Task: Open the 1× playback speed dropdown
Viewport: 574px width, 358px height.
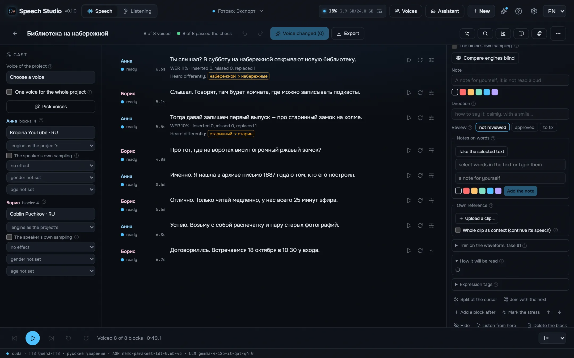Action: point(552,338)
